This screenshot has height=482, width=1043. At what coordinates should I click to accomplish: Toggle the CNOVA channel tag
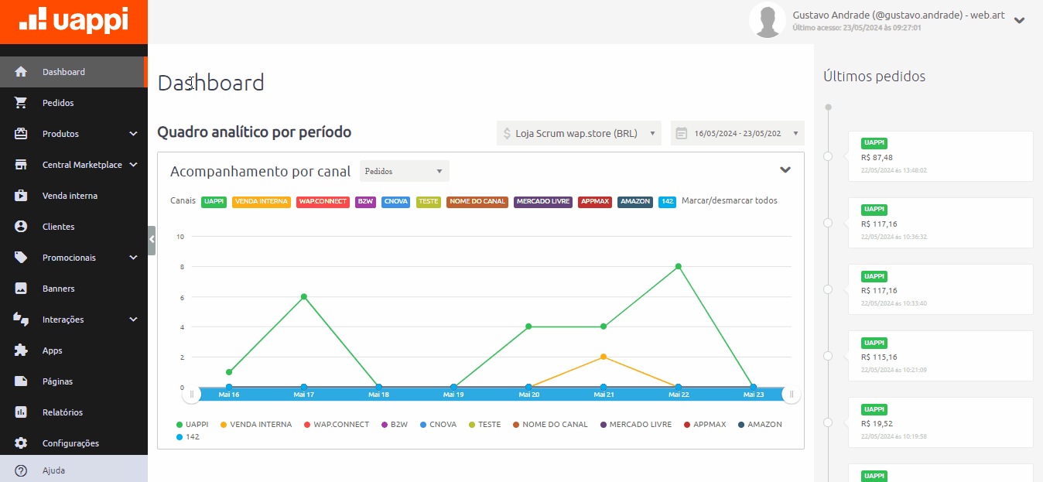(x=395, y=201)
